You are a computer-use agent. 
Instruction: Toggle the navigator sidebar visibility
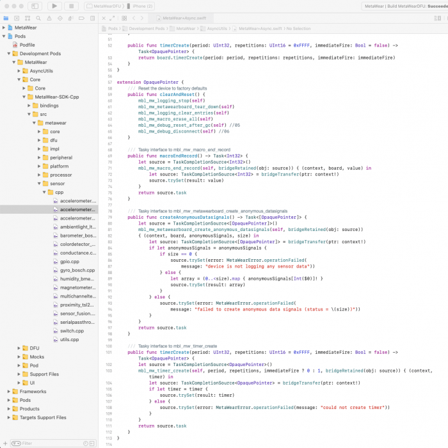34,6
